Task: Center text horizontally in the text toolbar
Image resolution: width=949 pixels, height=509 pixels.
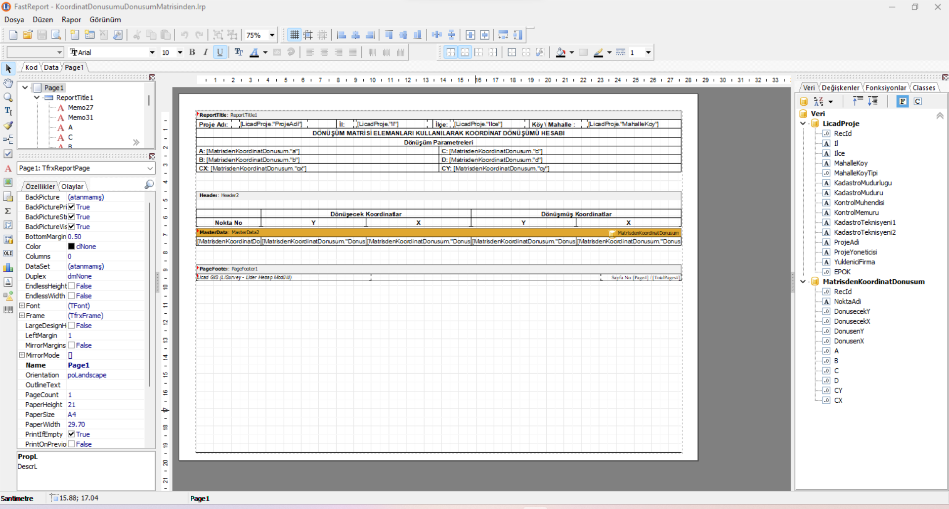Action: [324, 52]
